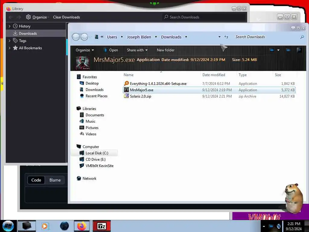Open the Documents library
The height and width of the screenshot is (232, 309).
[95, 115]
